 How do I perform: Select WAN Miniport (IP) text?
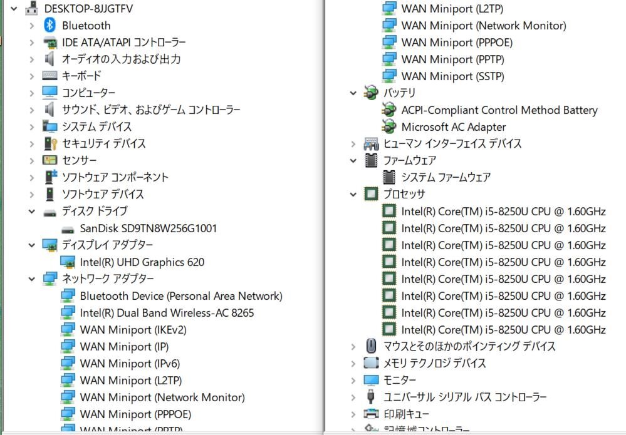[124, 347]
